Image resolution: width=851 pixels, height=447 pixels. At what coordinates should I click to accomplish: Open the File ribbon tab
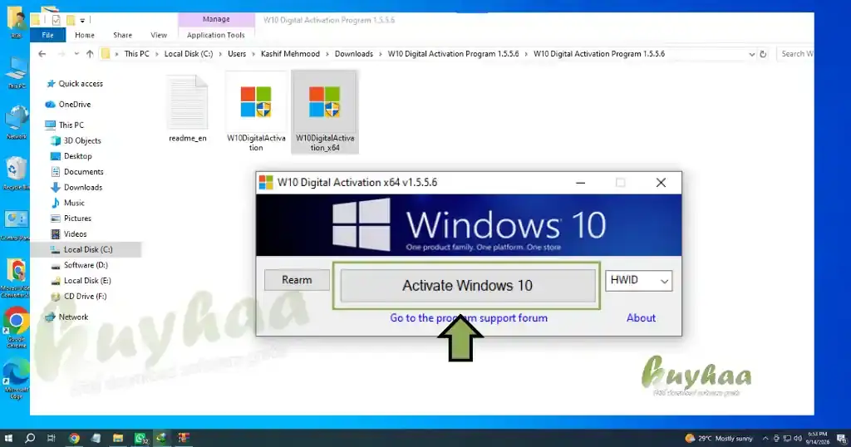coord(47,35)
